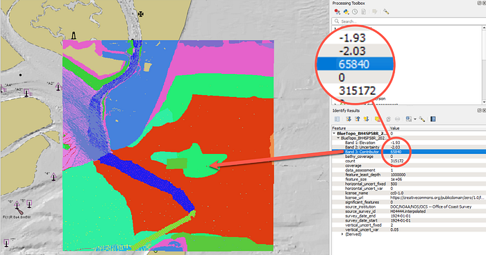This screenshot has width=486, height=255.
Task: Show Processing history clock icon
Action: [x=355, y=12]
